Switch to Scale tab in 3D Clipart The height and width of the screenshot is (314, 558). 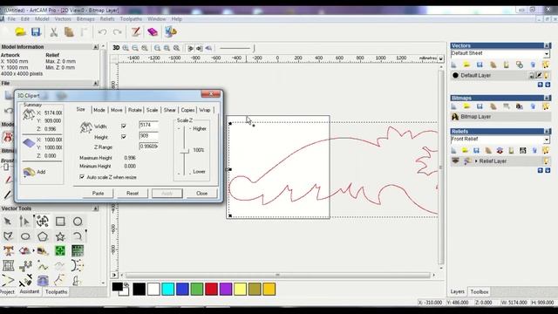pyautogui.click(x=152, y=110)
